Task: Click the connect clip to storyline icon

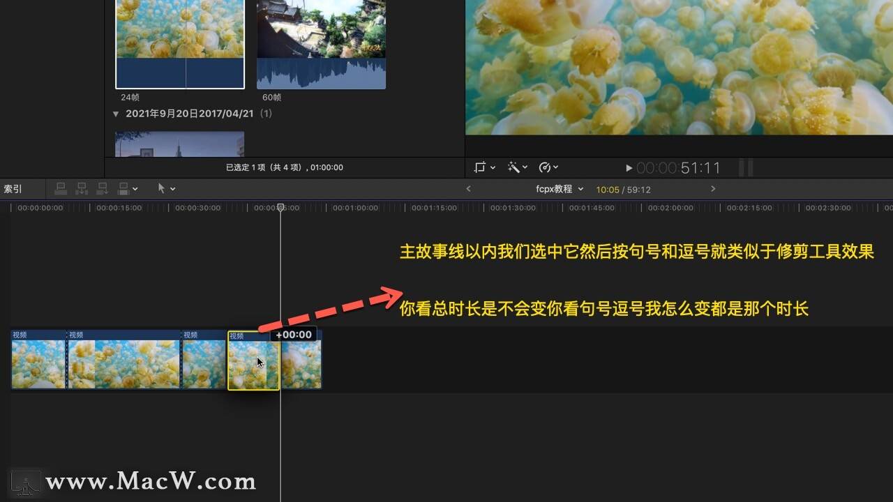Action: 61,188
